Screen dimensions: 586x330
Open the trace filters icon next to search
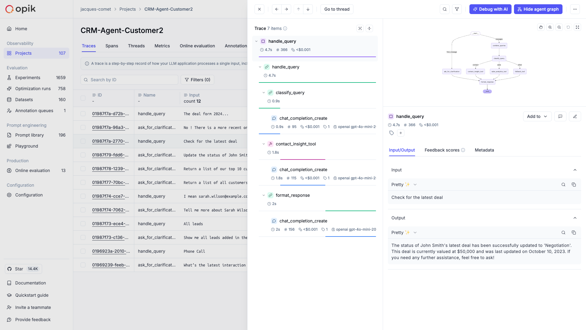pyautogui.click(x=457, y=9)
